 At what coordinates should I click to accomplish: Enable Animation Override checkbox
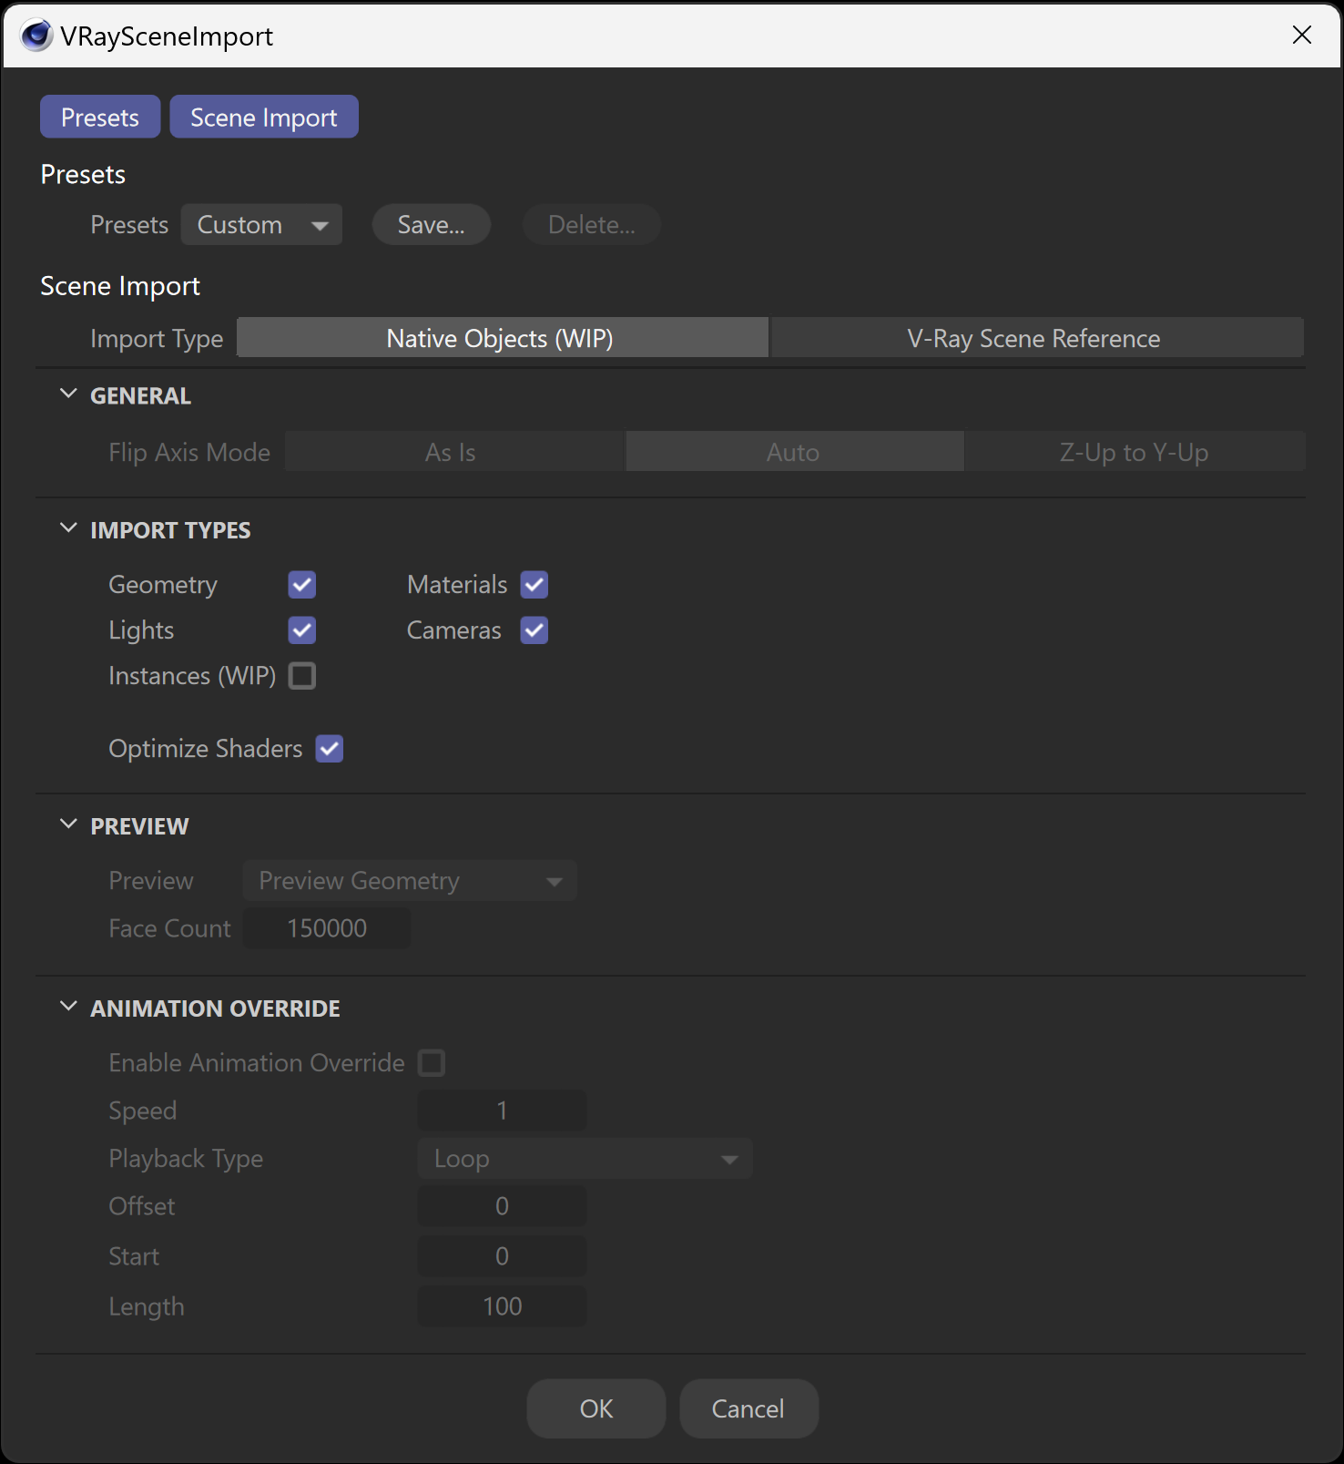[432, 1063]
